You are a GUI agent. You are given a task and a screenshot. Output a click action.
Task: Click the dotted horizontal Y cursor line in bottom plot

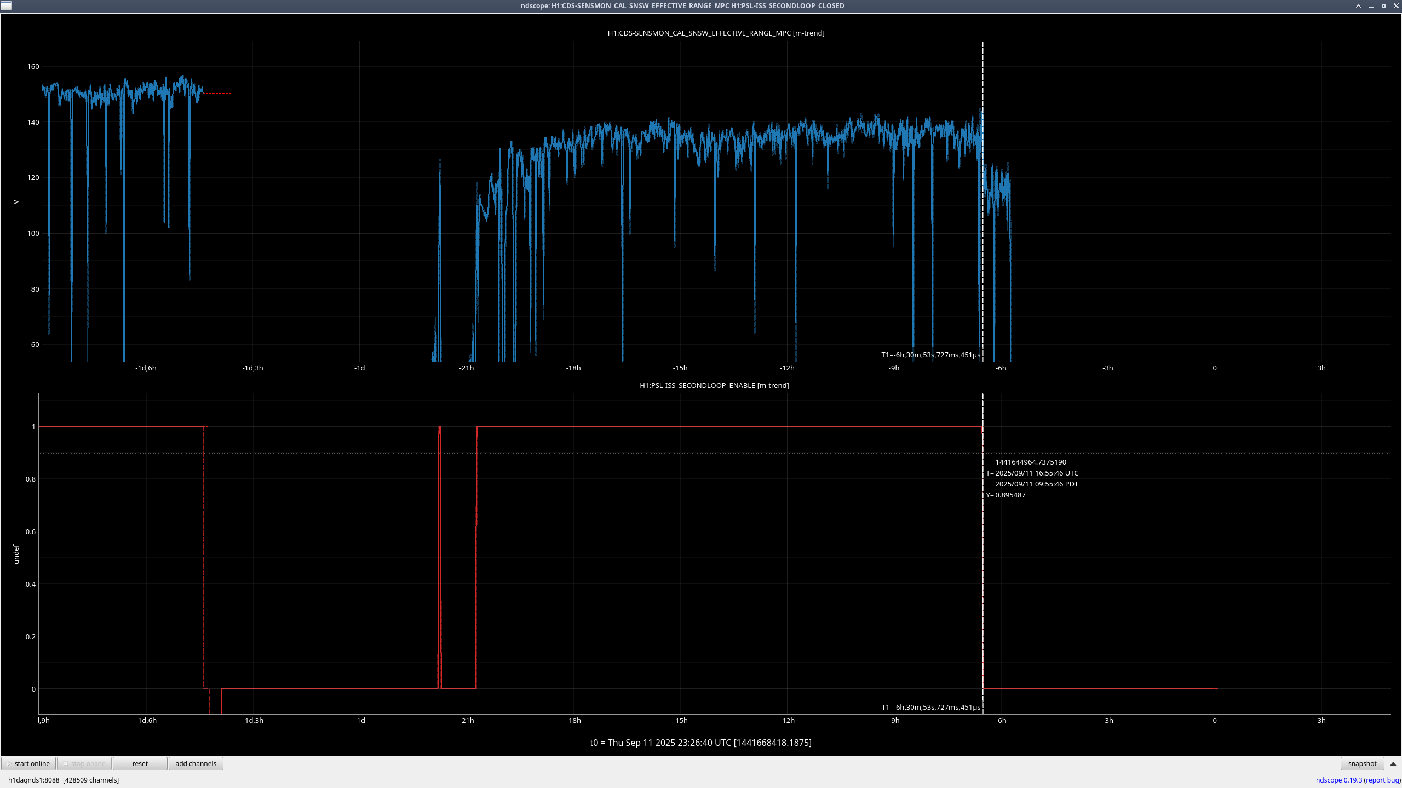pos(714,454)
